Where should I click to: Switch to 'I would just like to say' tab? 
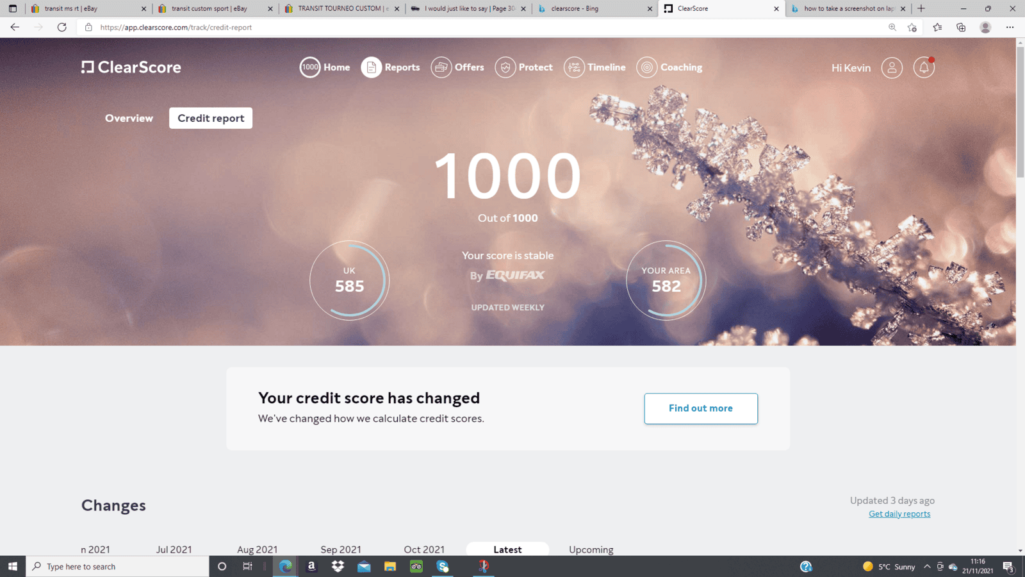tap(470, 8)
